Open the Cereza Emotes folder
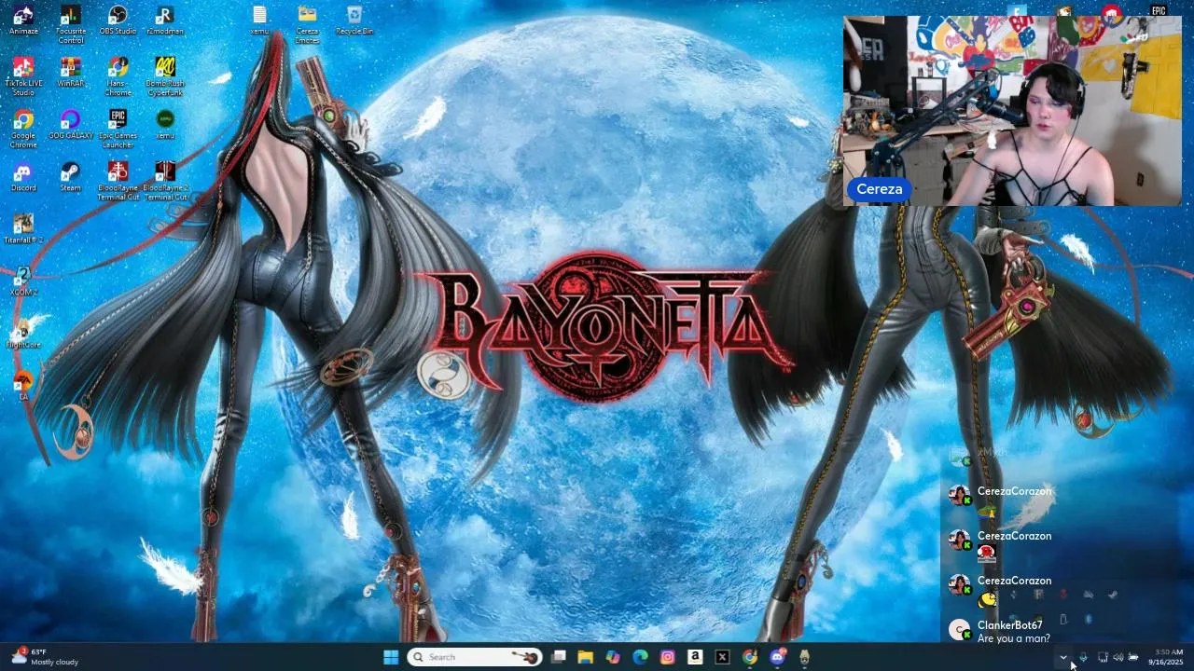Viewport: 1194px width, 671px height. point(307,24)
